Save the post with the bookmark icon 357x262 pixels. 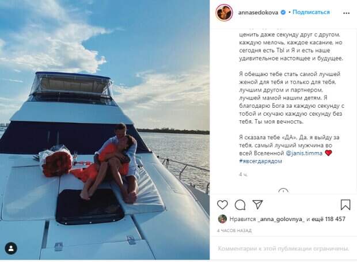[x=345, y=204]
